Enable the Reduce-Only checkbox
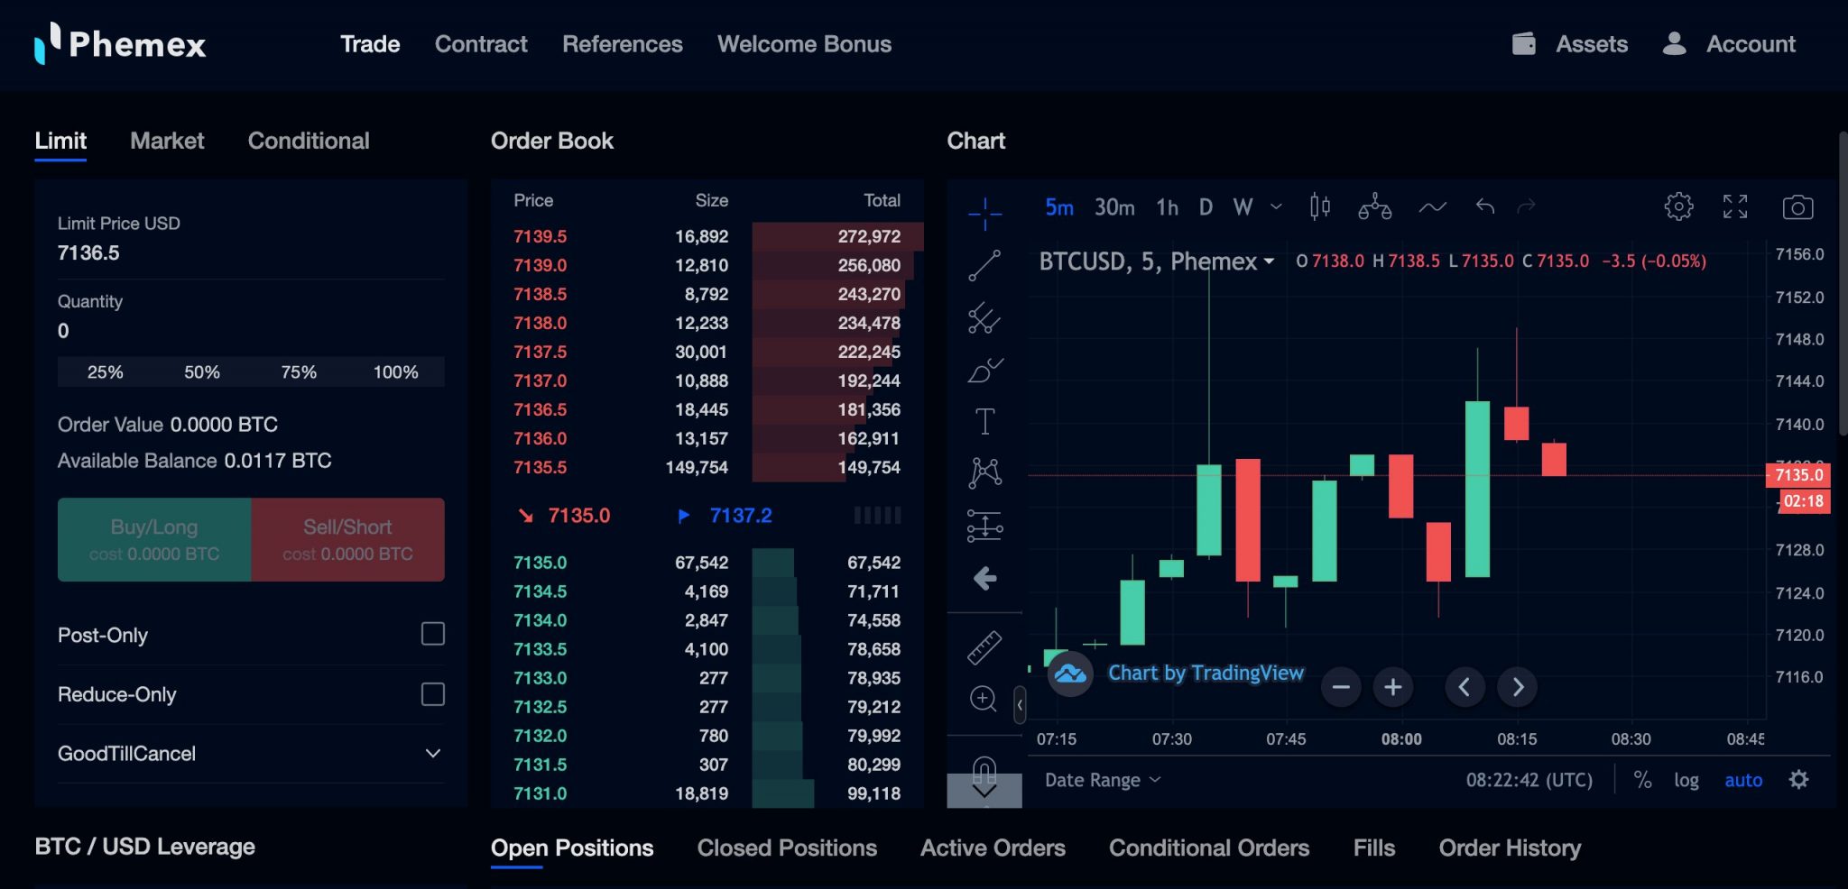 click(434, 694)
